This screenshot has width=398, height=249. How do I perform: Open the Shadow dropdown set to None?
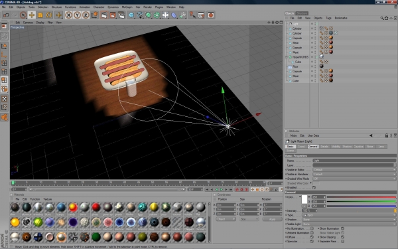pos(349,220)
